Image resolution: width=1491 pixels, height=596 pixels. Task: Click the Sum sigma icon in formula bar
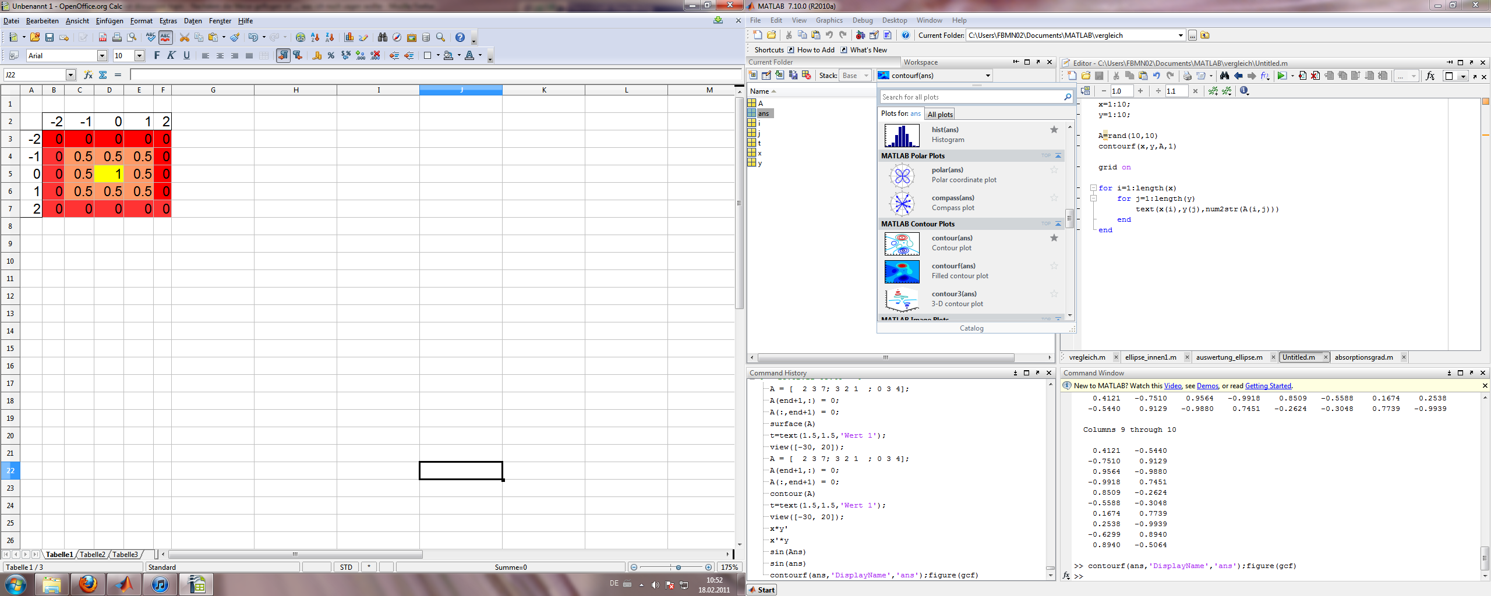coord(103,75)
